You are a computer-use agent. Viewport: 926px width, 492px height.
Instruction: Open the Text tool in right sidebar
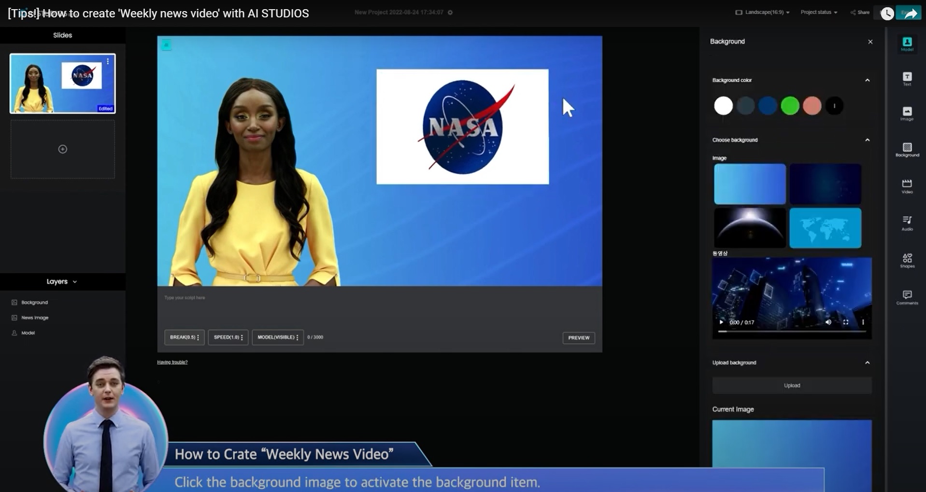907,79
